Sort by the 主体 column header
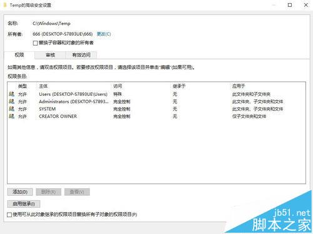 tap(43, 86)
